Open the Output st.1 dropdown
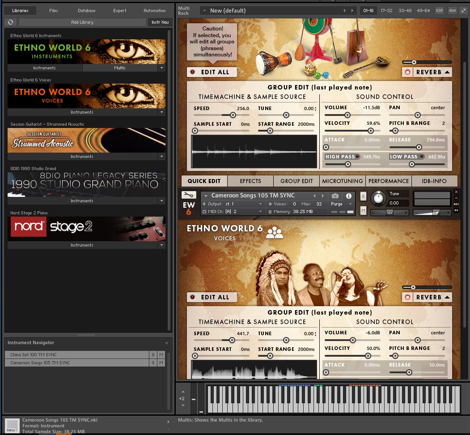Viewport: 470px width, 435px height. click(x=233, y=204)
